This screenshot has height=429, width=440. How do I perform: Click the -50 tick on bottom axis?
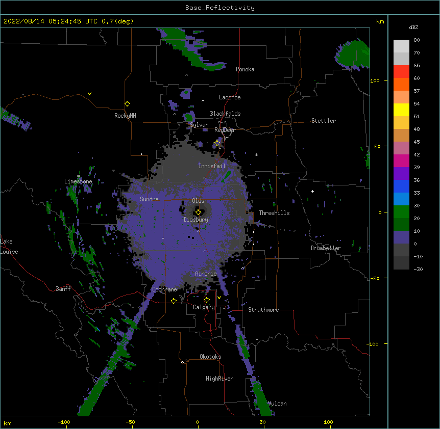click(x=130, y=422)
